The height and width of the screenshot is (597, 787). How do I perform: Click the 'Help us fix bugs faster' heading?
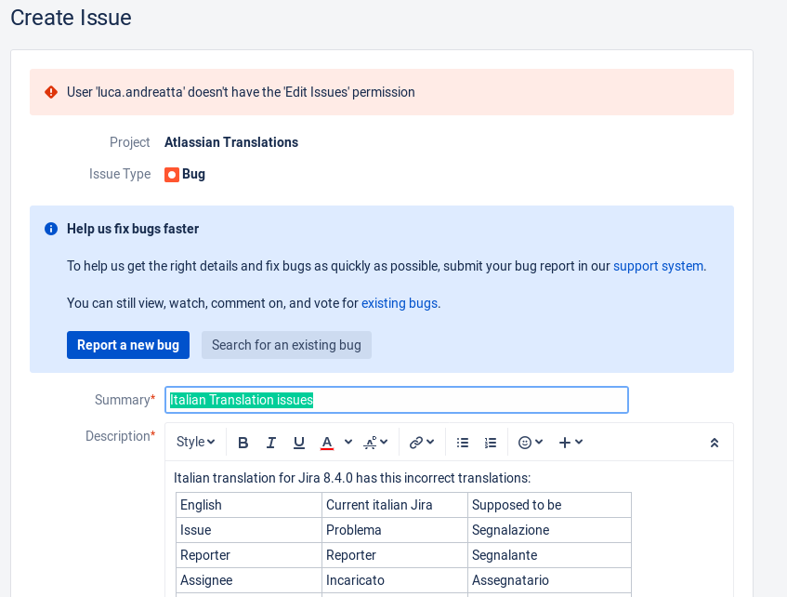[133, 229]
